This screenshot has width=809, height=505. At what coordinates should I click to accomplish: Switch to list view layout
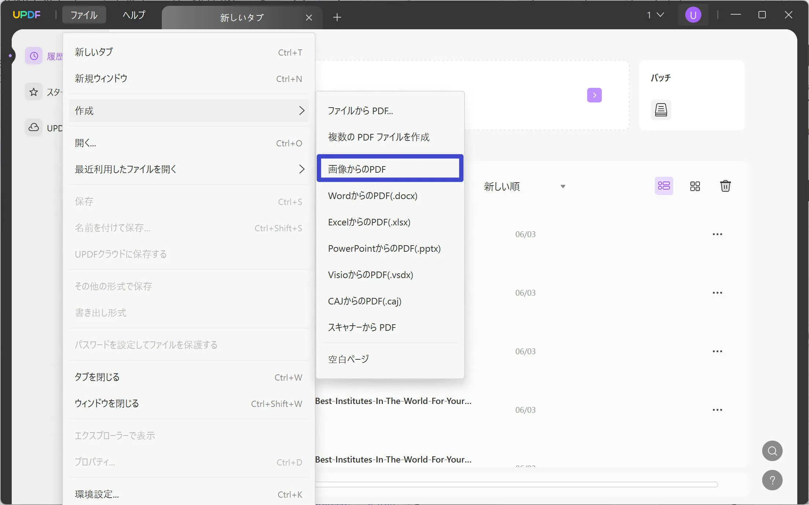pyautogui.click(x=664, y=186)
